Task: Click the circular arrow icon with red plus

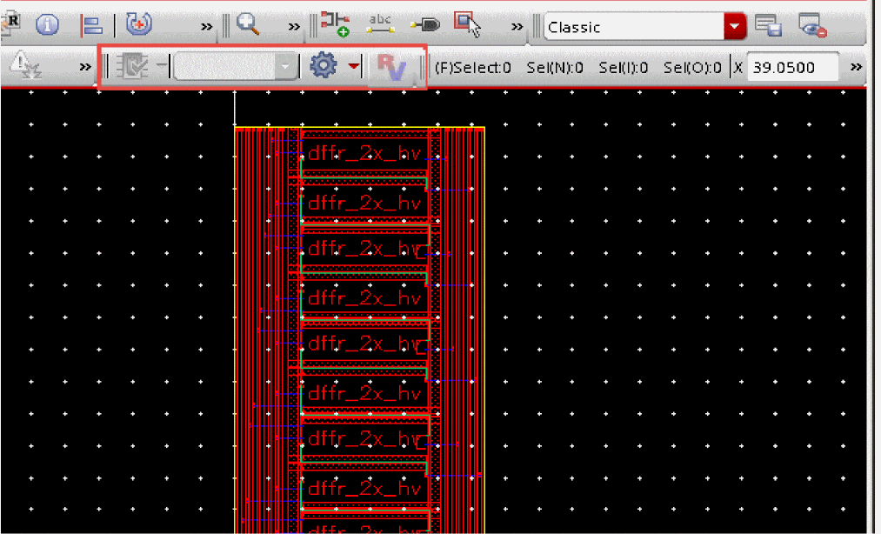Action: [x=138, y=25]
